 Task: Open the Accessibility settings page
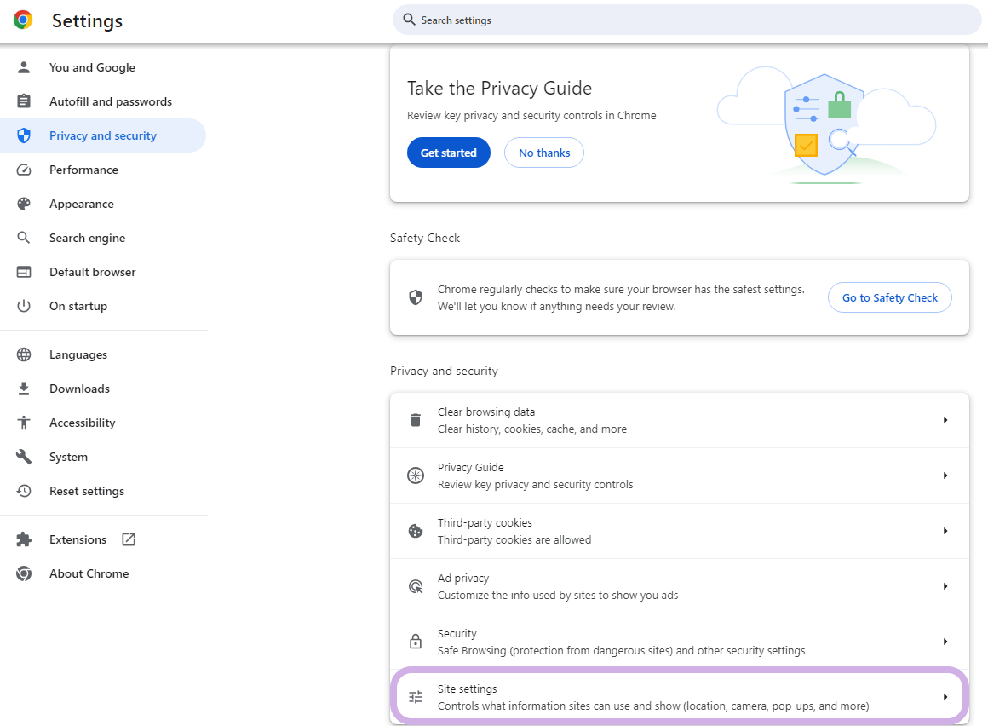coord(103,423)
